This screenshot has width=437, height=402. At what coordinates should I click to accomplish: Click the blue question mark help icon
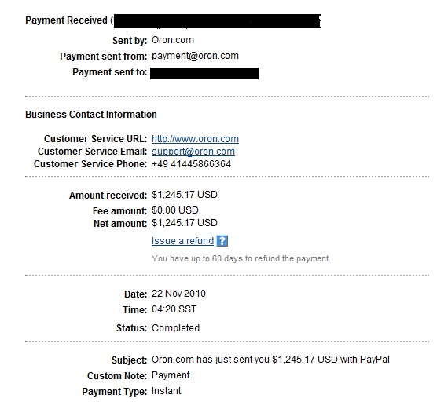click(222, 241)
